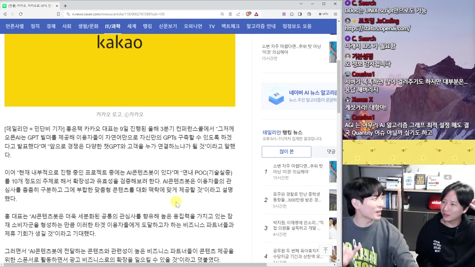Reload the Naver news page
Screen dimensions: 475x267
pyautogui.click(x=21, y=14)
